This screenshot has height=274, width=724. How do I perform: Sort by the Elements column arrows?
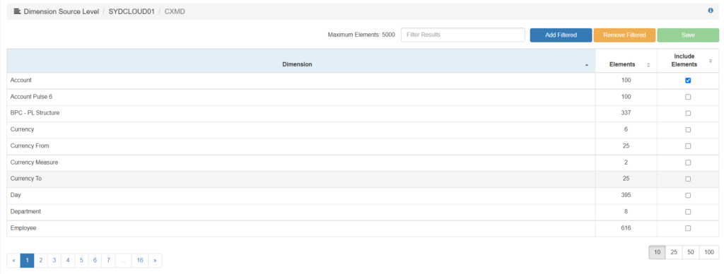click(648, 65)
